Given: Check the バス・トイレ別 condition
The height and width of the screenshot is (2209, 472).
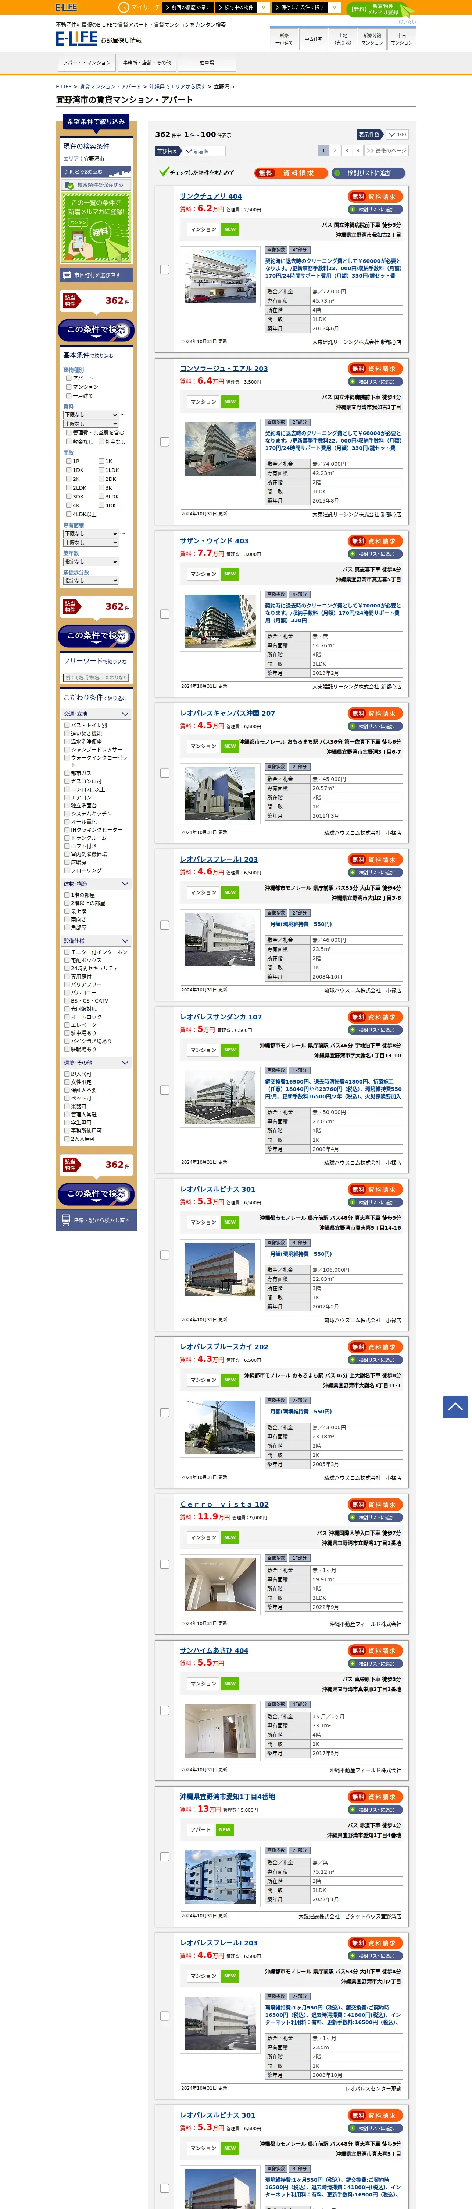Looking at the screenshot, I should click(67, 725).
